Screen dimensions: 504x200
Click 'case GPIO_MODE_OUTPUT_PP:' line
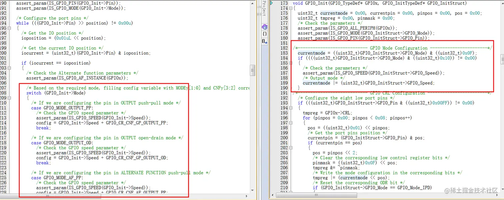tap(62, 108)
